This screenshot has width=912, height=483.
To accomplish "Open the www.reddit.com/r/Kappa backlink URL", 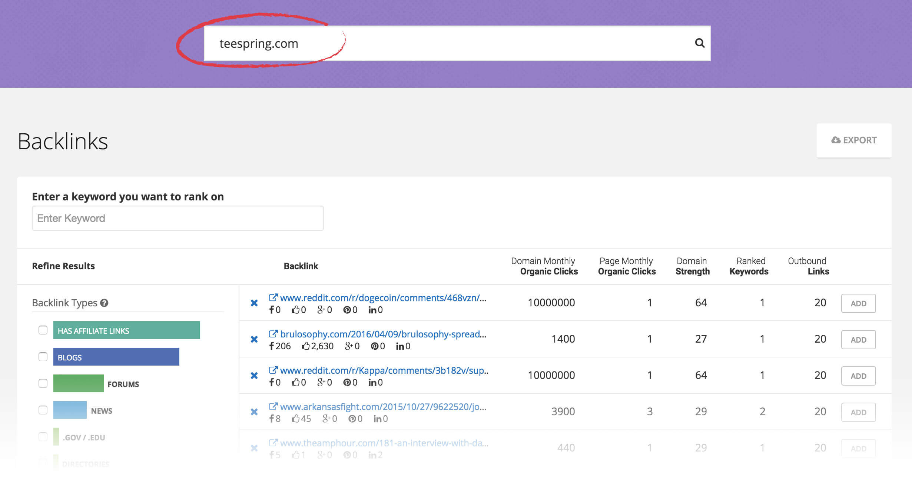I will click(384, 370).
